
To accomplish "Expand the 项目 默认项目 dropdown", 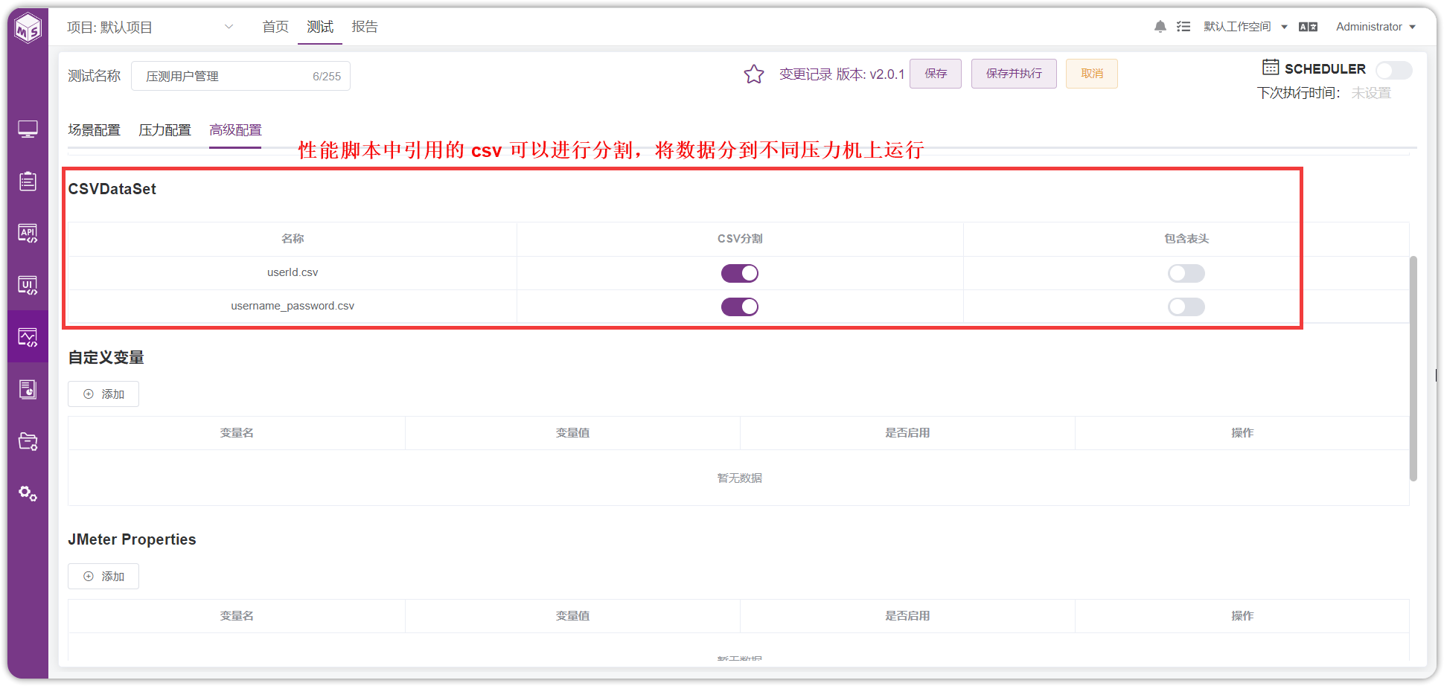I will [x=150, y=27].
